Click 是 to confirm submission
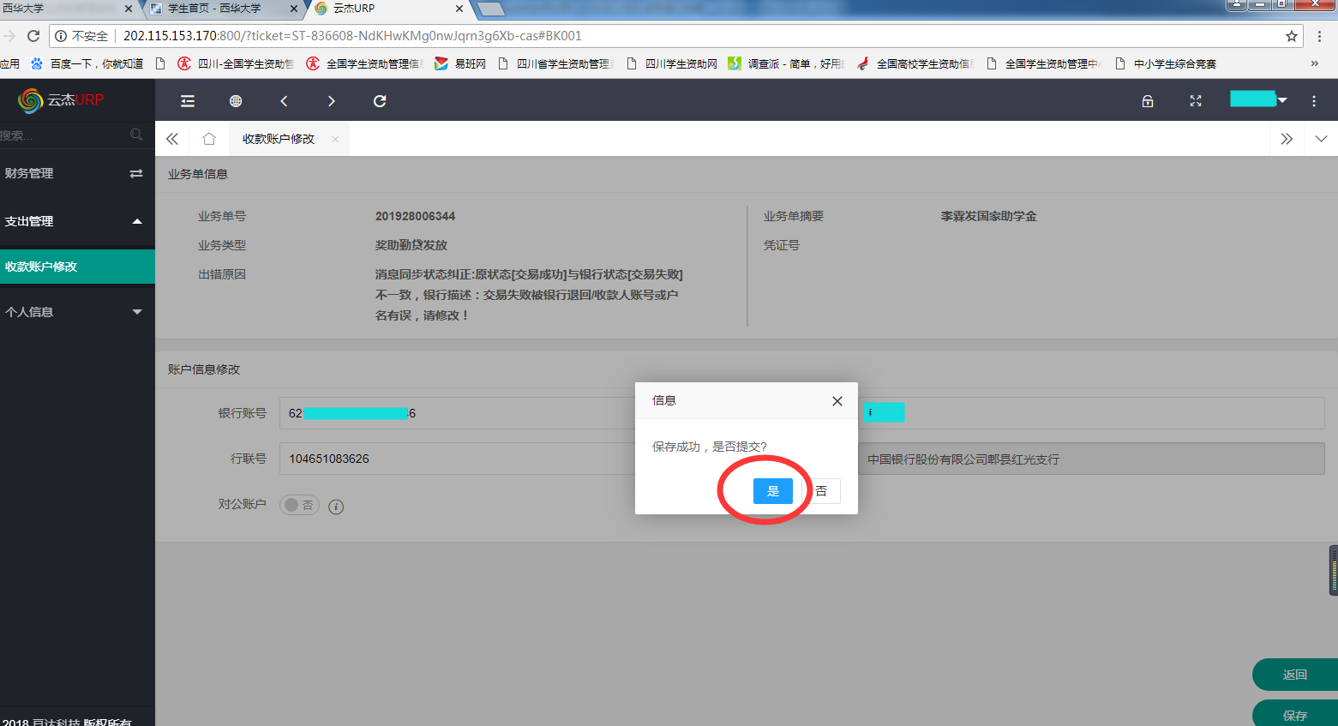 [773, 491]
